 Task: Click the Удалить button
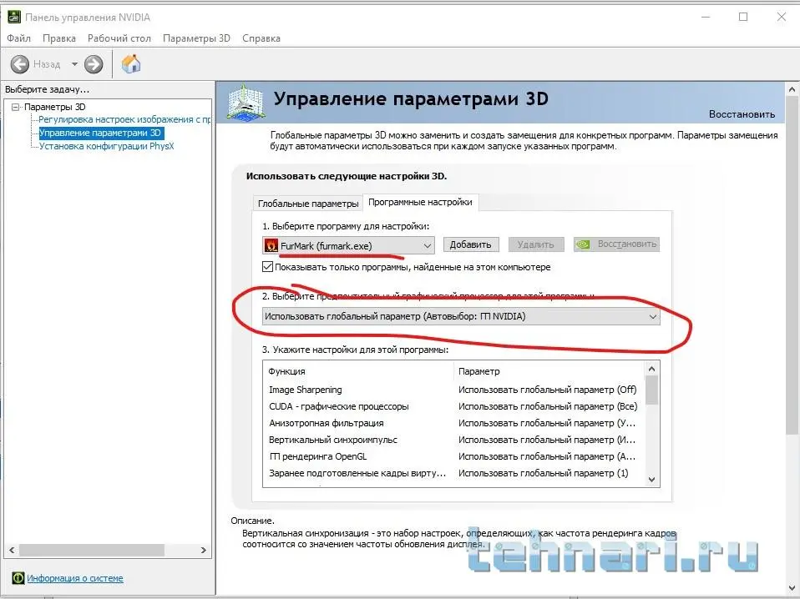click(536, 244)
